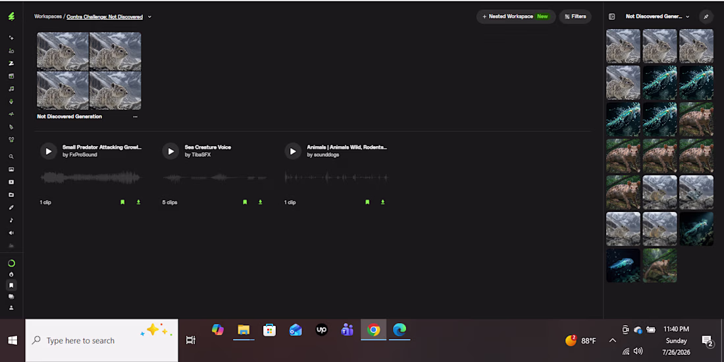Visit author TibaSFX
Image resolution: width=724 pixels, height=362 pixels.
tap(201, 155)
